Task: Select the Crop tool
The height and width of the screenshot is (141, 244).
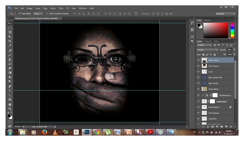Action: [x=10, y=41]
